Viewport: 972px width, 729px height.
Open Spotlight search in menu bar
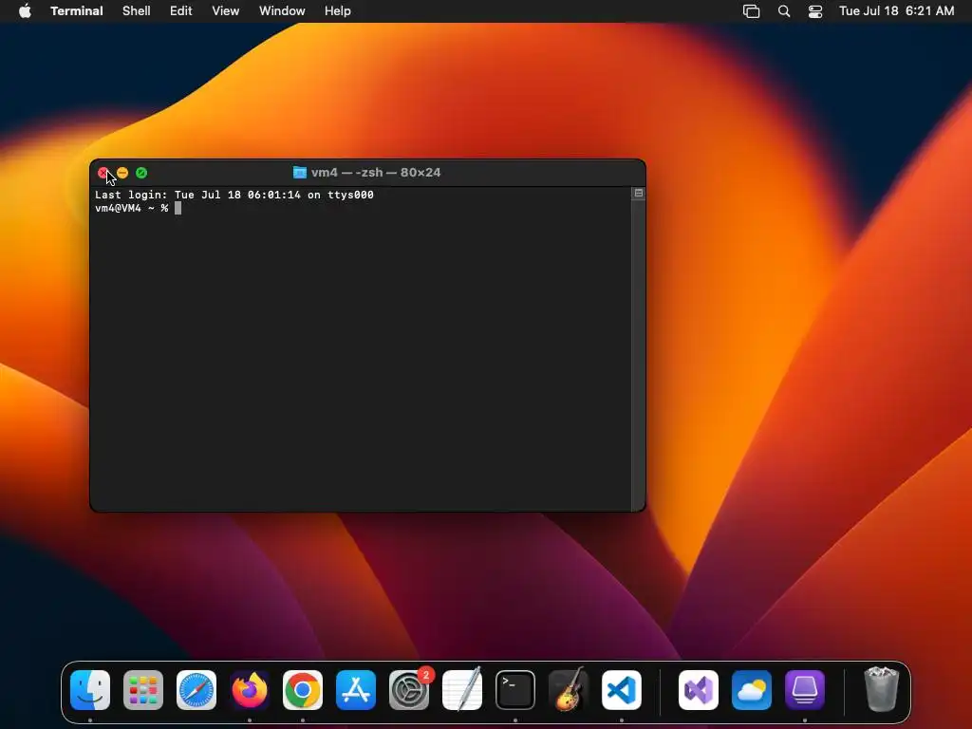tap(784, 11)
